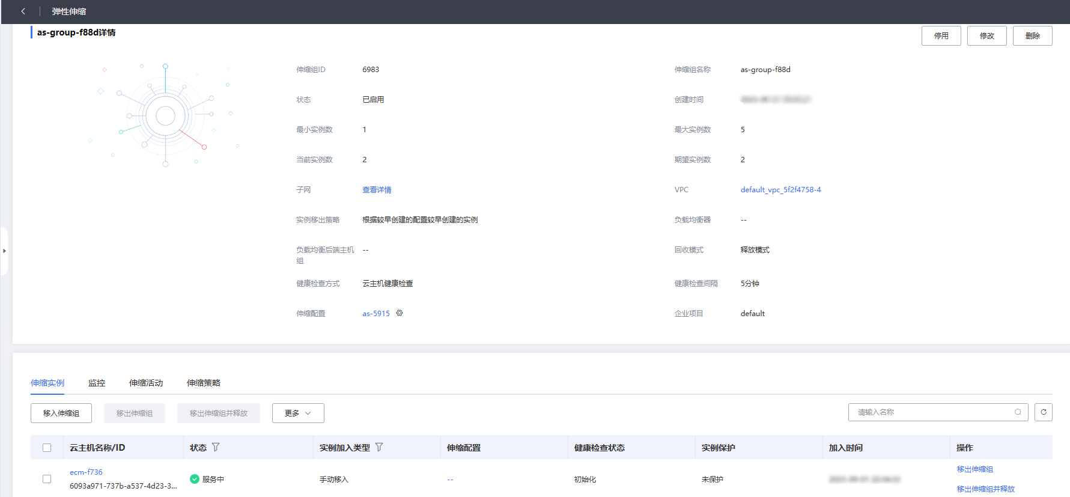The width and height of the screenshot is (1070, 497).
Task: Click the 请输入名称 search field
Action: [931, 412]
